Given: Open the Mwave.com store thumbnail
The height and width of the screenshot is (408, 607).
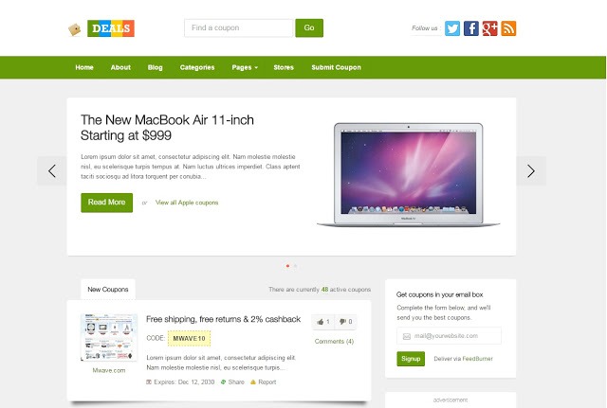Looking at the screenshot, I should coord(109,337).
